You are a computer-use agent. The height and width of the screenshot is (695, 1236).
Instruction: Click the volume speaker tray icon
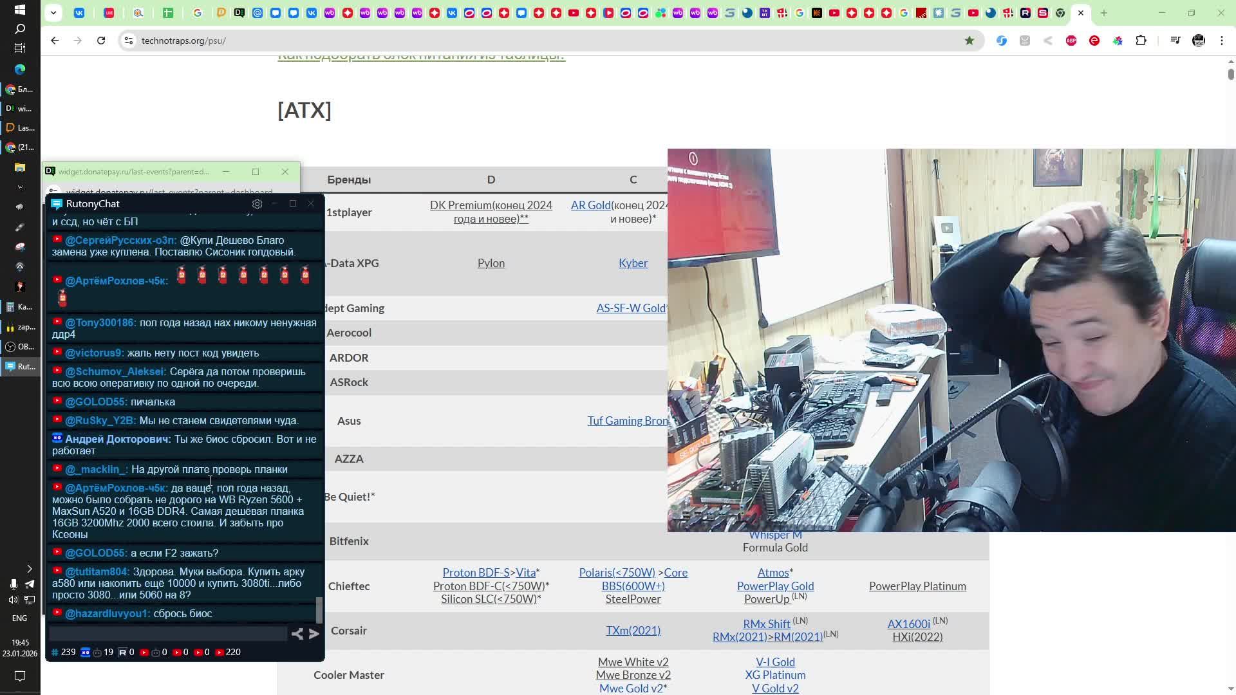pyautogui.click(x=14, y=600)
